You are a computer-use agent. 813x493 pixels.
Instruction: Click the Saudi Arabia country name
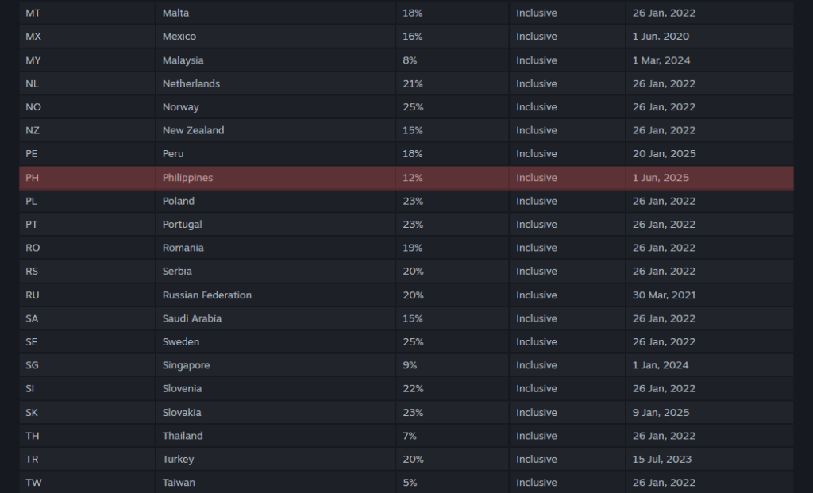[192, 318]
